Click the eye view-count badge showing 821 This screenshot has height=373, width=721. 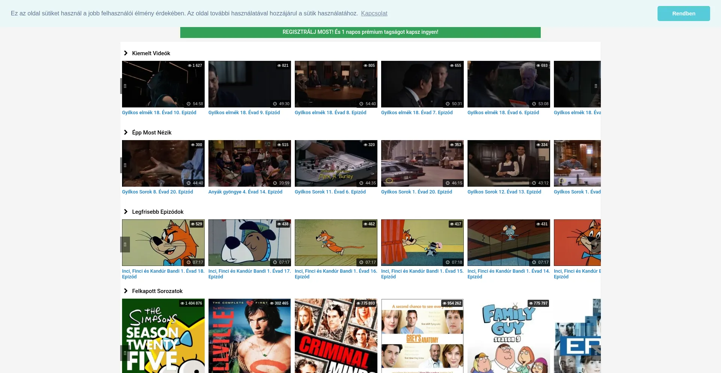click(283, 65)
